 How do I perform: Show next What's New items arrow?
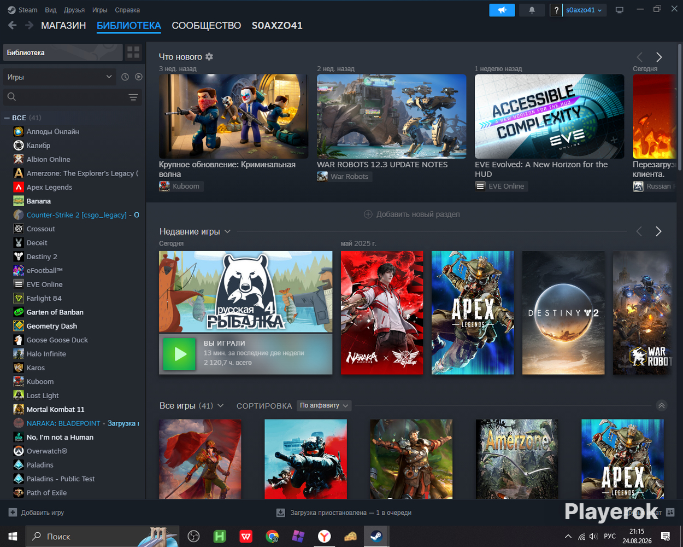[659, 57]
